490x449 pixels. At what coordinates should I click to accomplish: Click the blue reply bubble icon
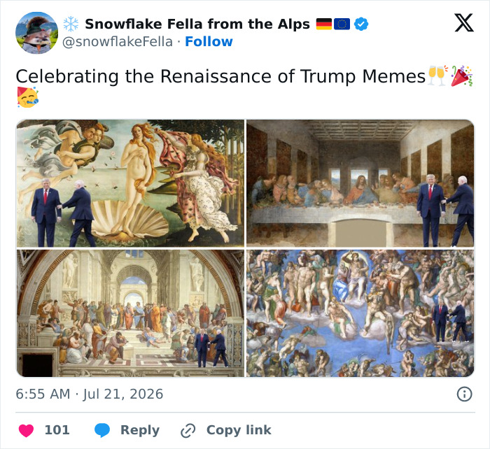102,430
